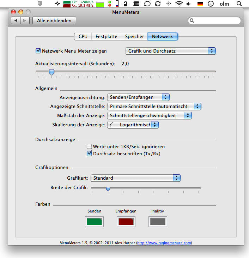
Task: Open the Grafik und Durchsatz dropdown
Action: pos(170,51)
